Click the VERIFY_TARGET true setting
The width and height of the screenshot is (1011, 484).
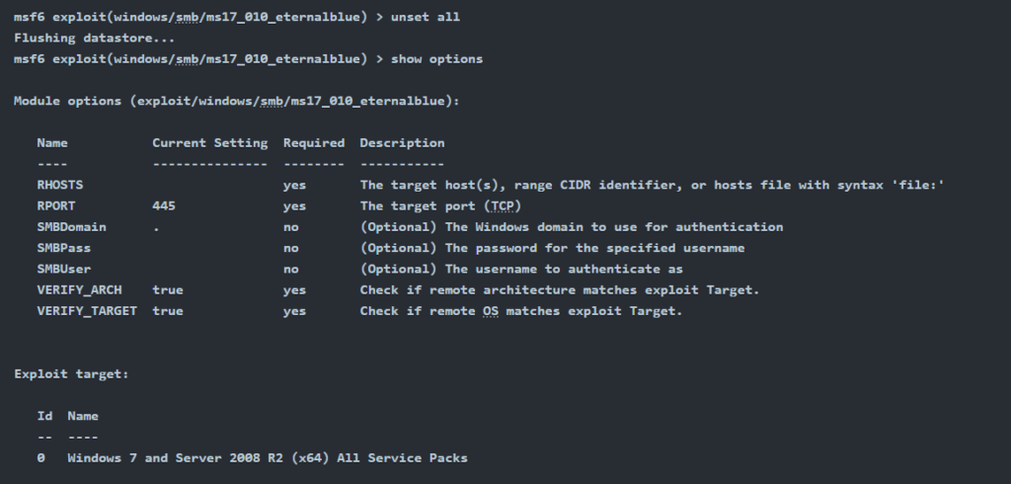[168, 311]
